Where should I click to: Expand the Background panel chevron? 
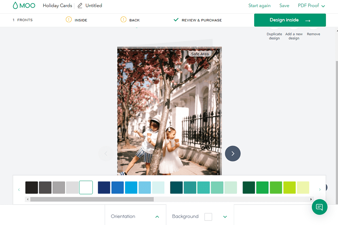pos(225,217)
